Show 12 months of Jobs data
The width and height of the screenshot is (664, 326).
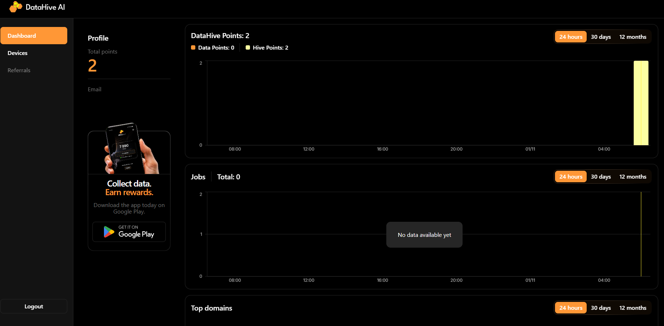point(633,176)
